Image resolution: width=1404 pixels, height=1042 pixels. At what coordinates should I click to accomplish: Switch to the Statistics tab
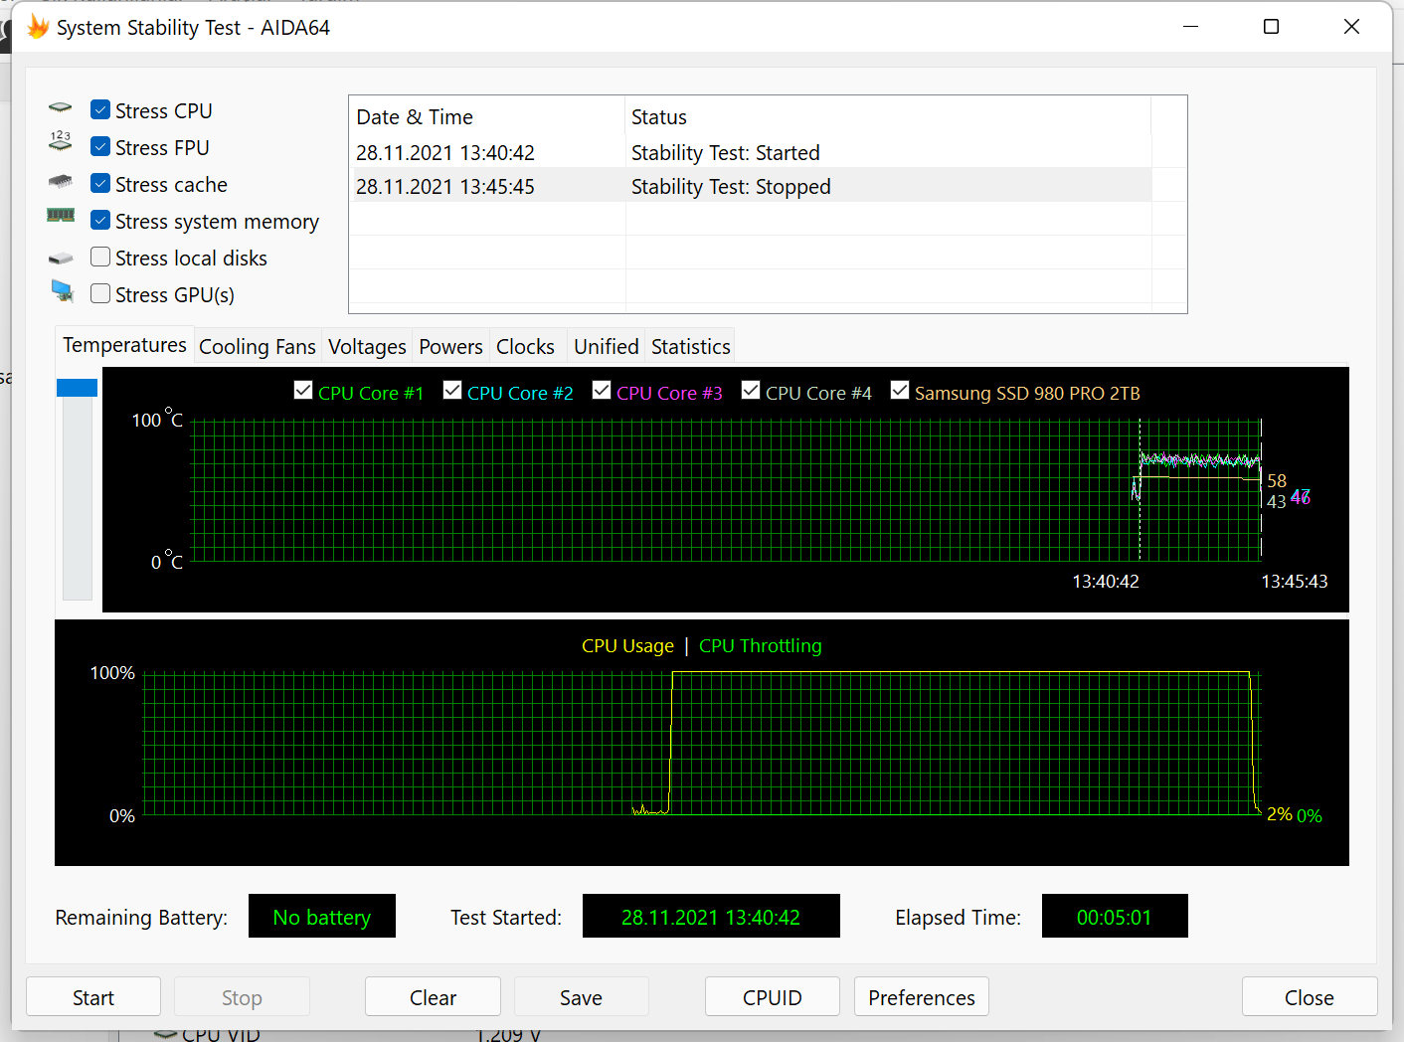point(691,347)
